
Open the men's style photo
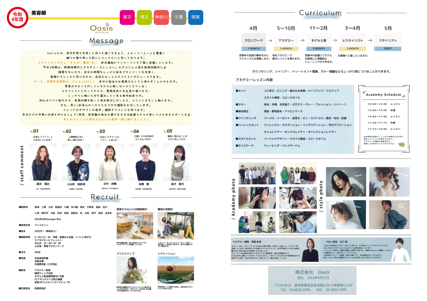tap(389, 215)
